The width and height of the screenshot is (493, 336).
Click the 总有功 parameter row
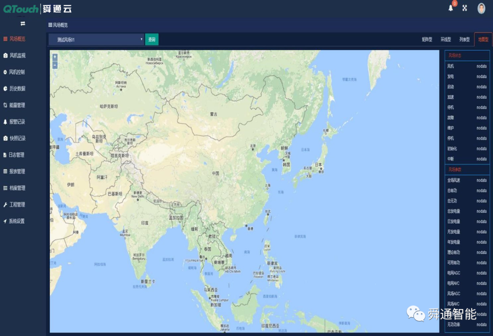tap(467, 191)
